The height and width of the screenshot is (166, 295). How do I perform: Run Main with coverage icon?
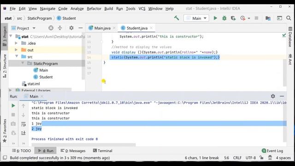pyautogui.click(x=233, y=18)
